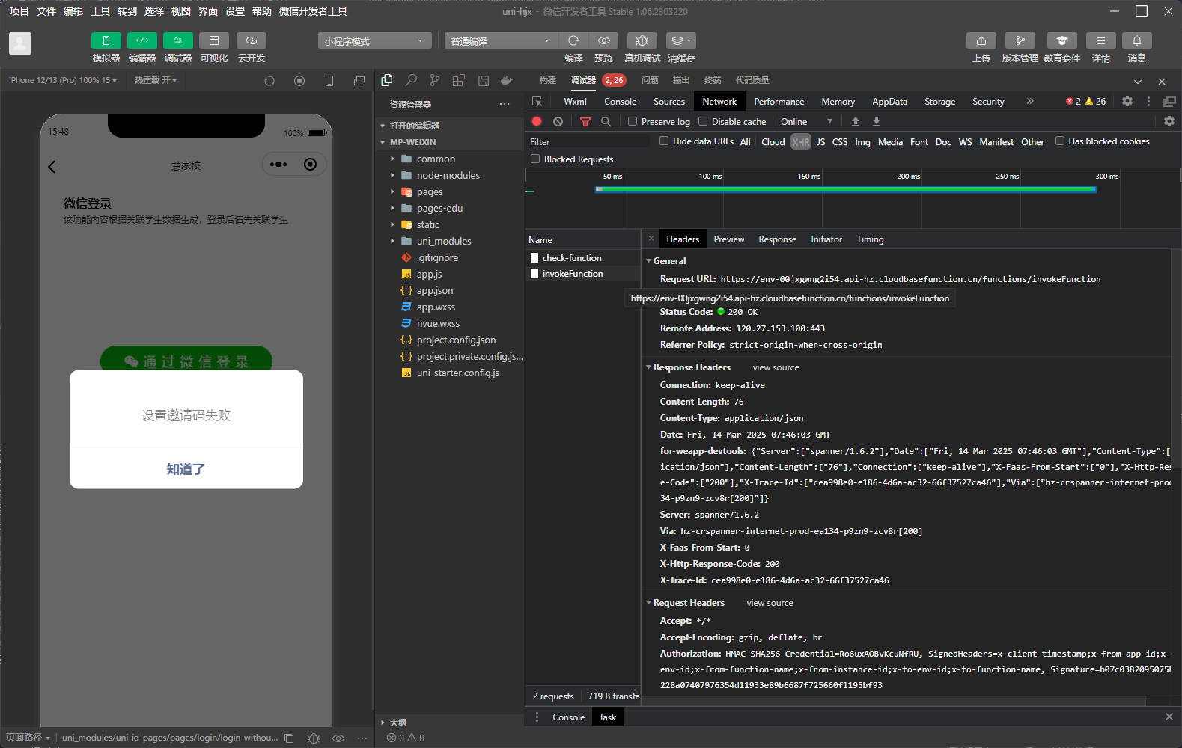Screen dimensions: 1182x748
Task: Open the 工具 menu
Action: coord(100,11)
